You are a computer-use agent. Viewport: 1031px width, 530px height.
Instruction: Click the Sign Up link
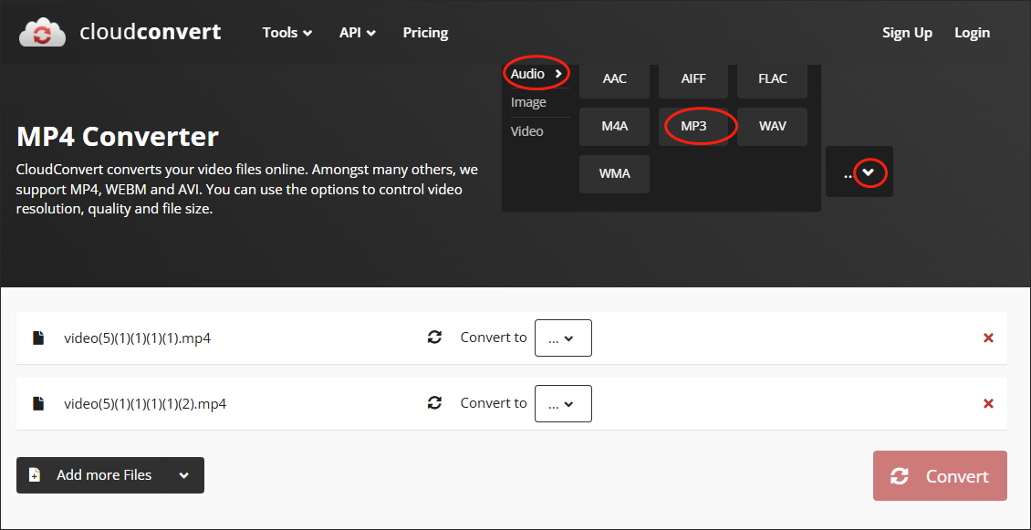tap(907, 33)
